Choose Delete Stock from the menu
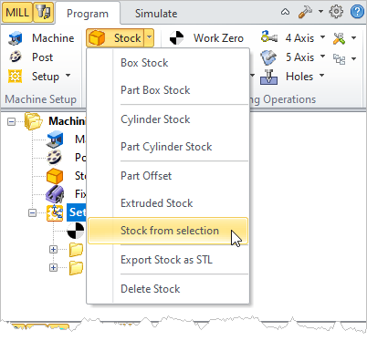The height and width of the screenshot is (341, 367). tap(168, 289)
